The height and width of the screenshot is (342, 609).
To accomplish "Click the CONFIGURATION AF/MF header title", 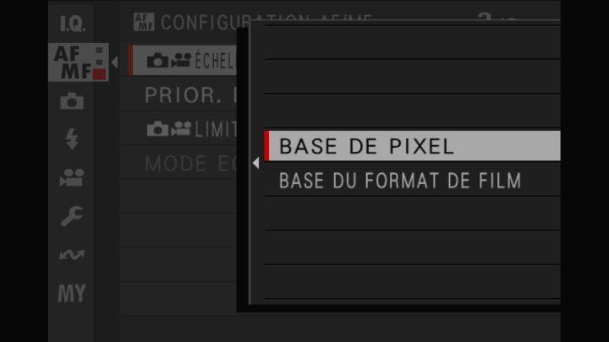I will click(266, 23).
